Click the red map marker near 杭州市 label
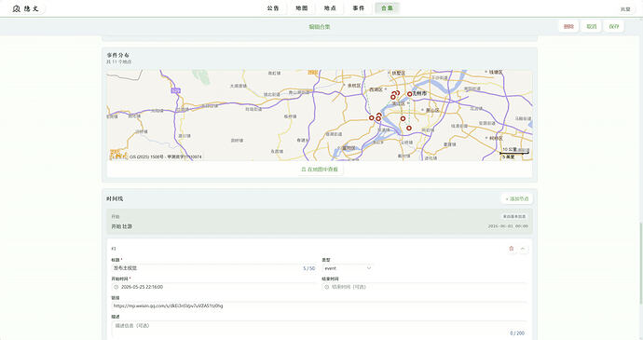This screenshot has height=340, width=643. pyautogui.click(x=409, y=94)
